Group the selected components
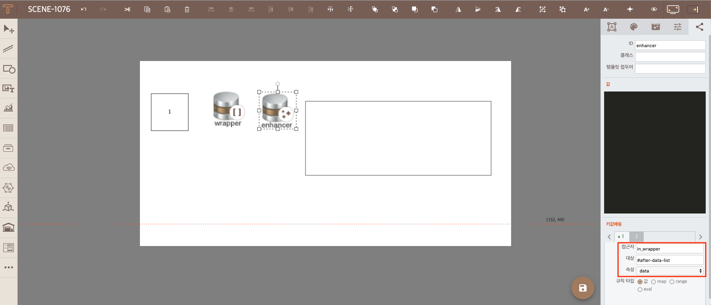The image size is (711, 305). click(543, 9)
